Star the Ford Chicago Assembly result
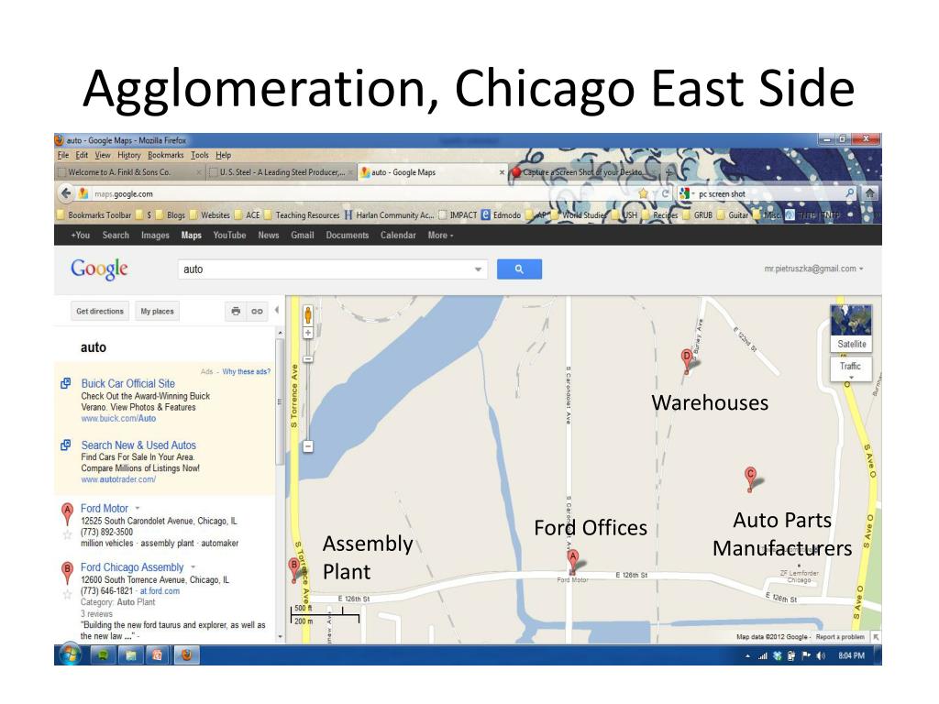Image resolution: width=939 pixels, height=704 pixels. coord(68,594)
